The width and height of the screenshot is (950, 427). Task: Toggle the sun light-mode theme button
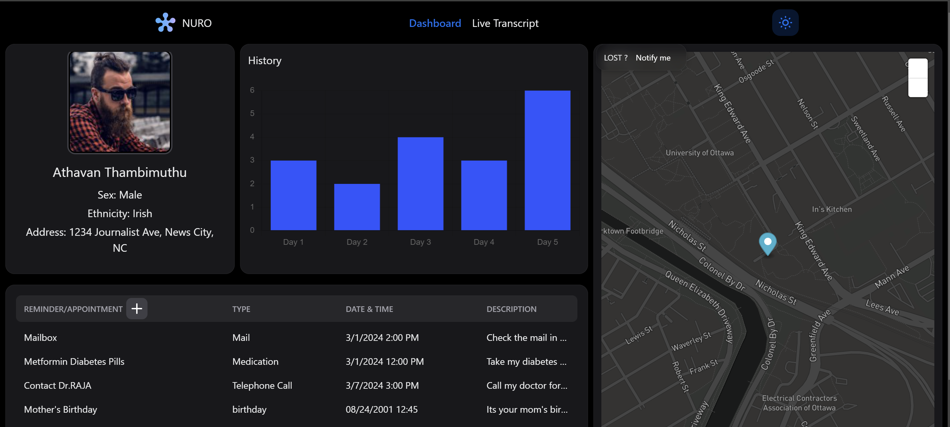(x=785, y=23)
